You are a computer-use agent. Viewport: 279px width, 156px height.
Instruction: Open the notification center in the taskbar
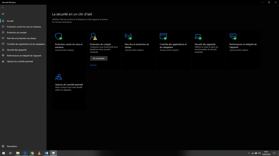coord(274,153)
